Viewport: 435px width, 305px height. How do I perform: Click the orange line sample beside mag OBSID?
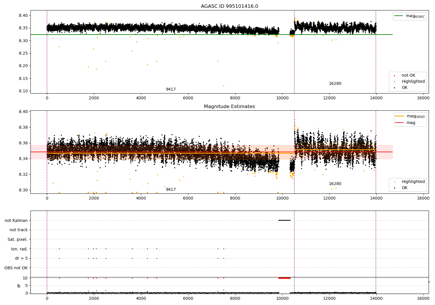(399, 116)
